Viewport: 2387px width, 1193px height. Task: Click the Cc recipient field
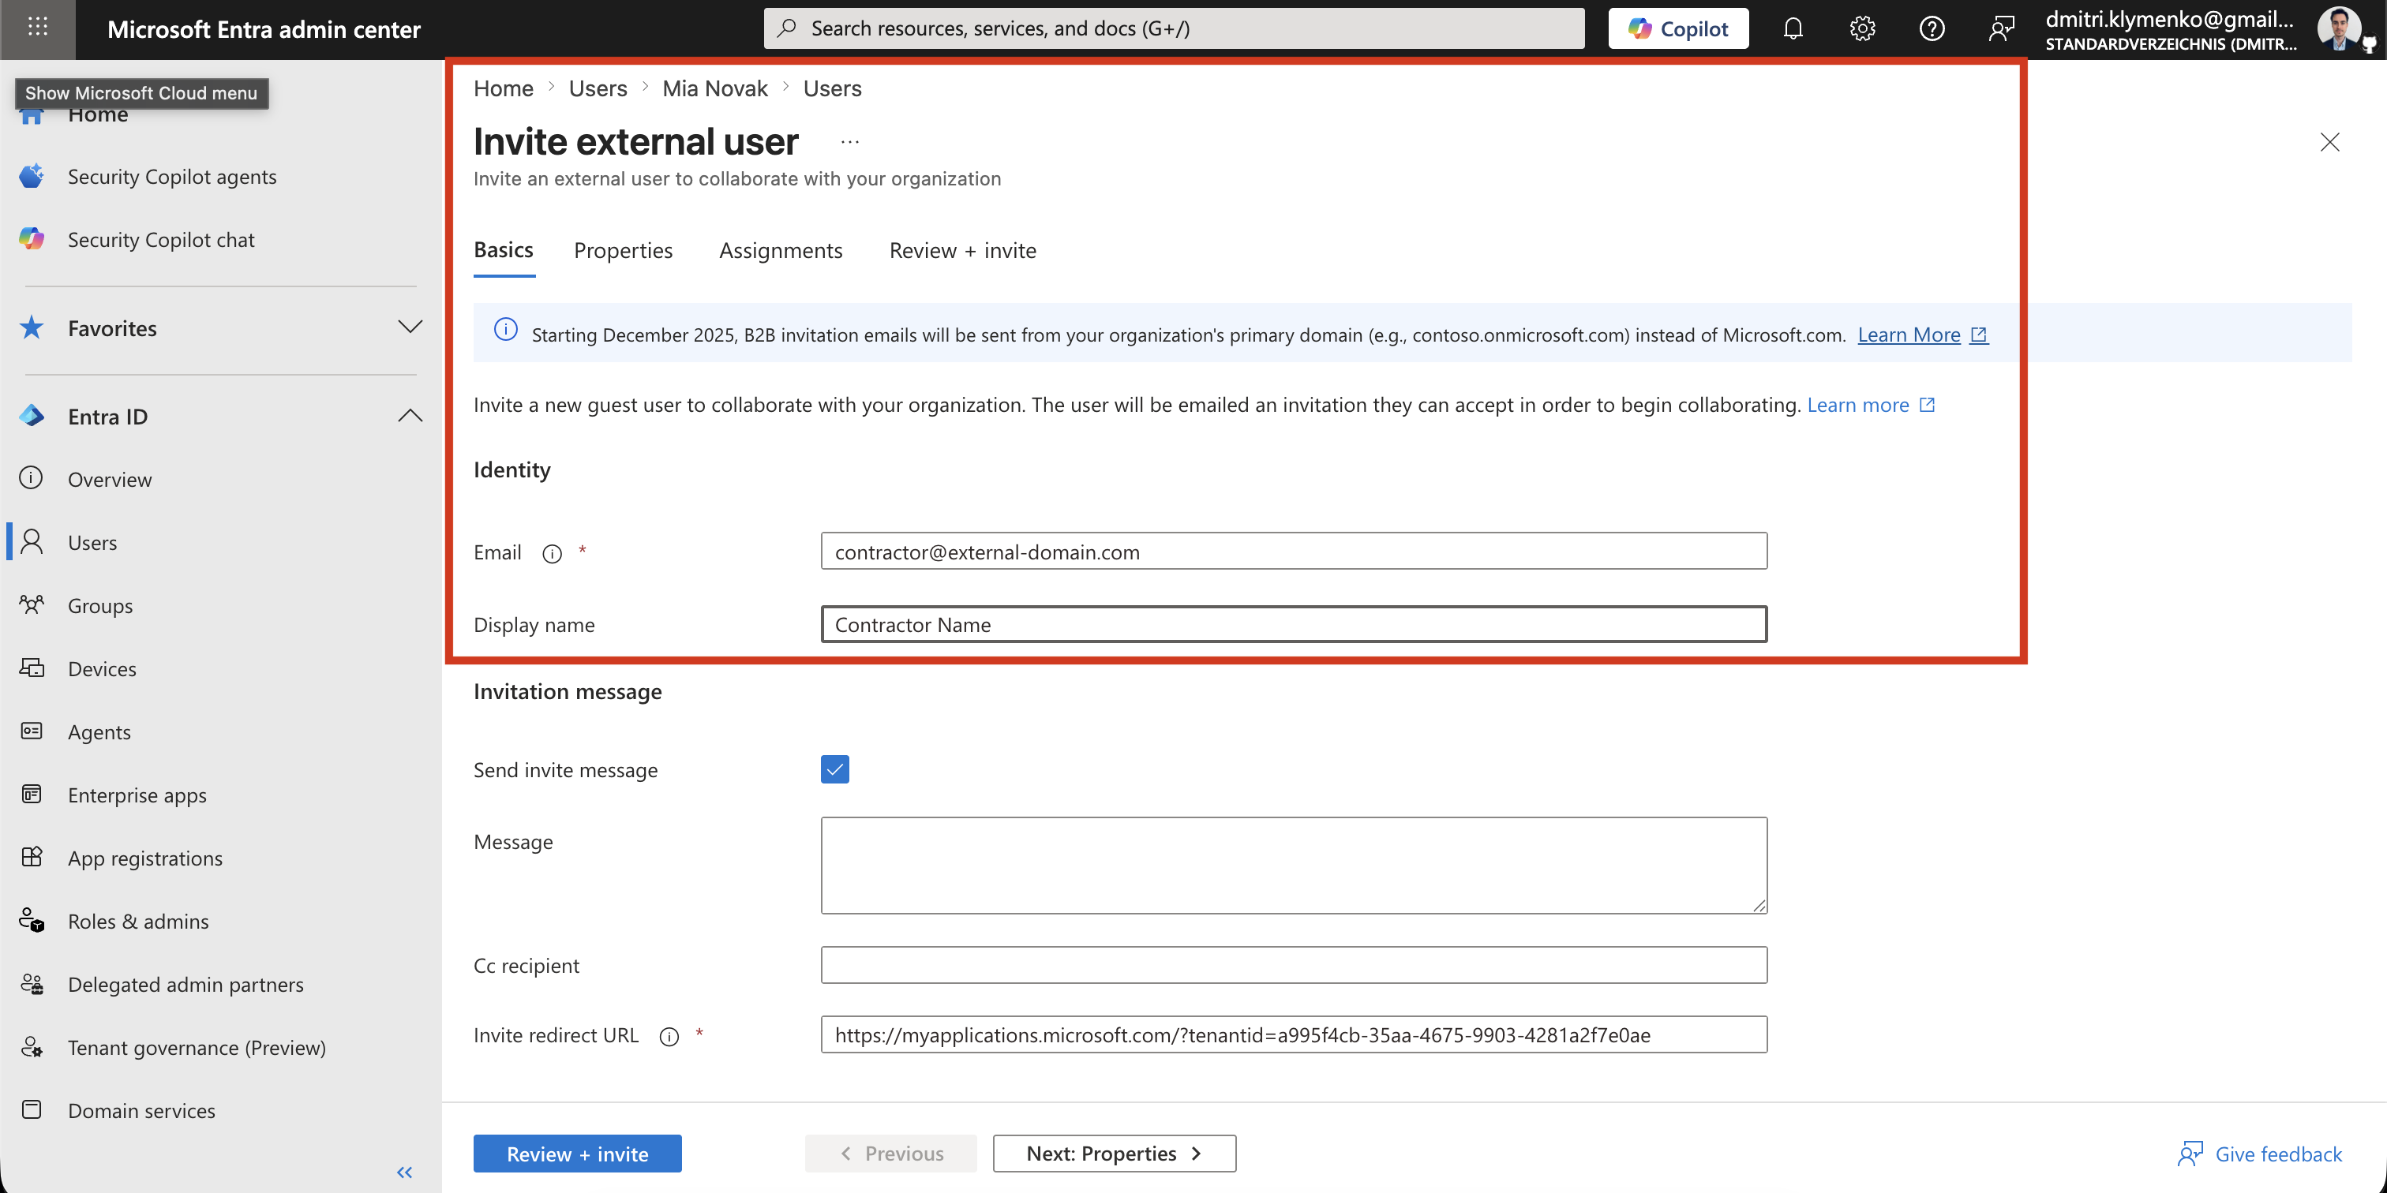(1294, 964)
